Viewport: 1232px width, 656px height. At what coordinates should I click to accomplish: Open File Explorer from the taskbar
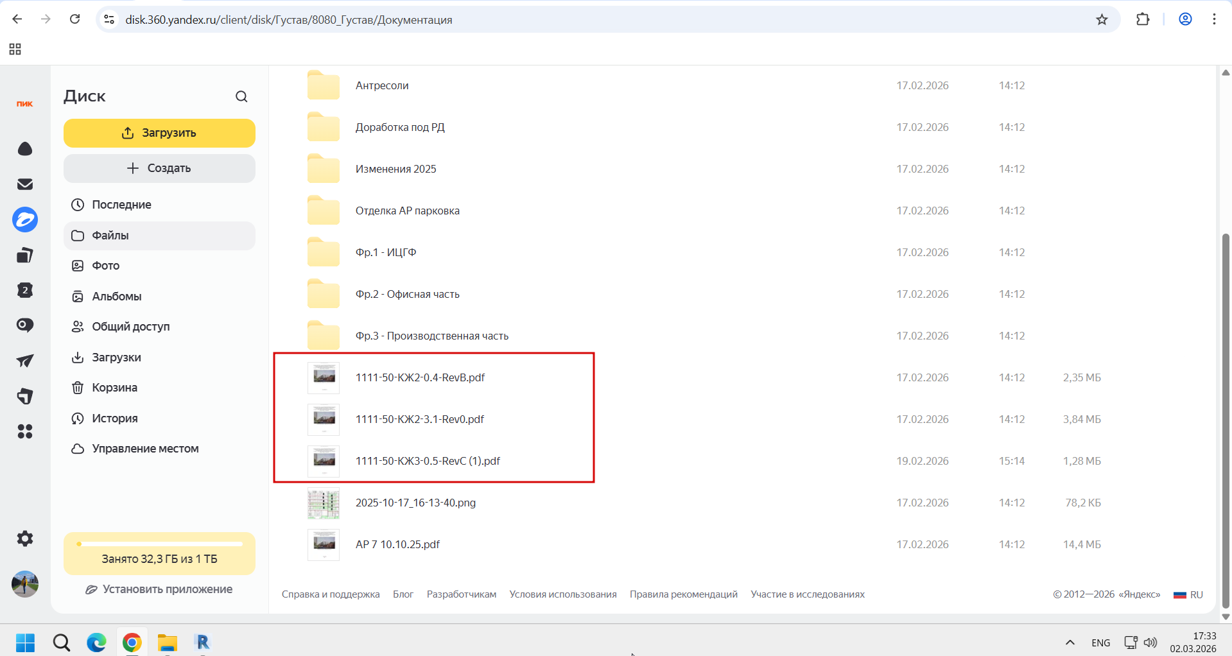[168, 642]
